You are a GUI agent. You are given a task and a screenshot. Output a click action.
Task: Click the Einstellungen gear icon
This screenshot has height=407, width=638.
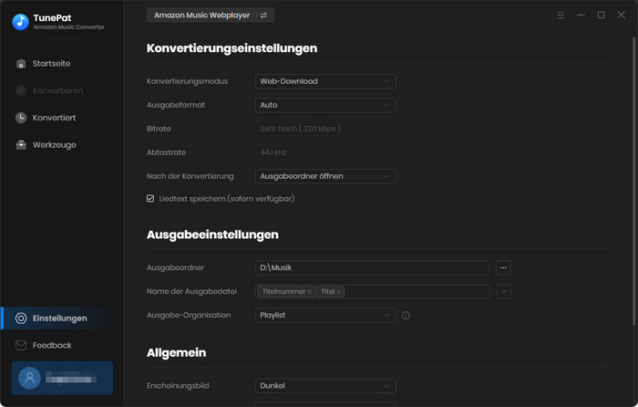pos(21,318)
